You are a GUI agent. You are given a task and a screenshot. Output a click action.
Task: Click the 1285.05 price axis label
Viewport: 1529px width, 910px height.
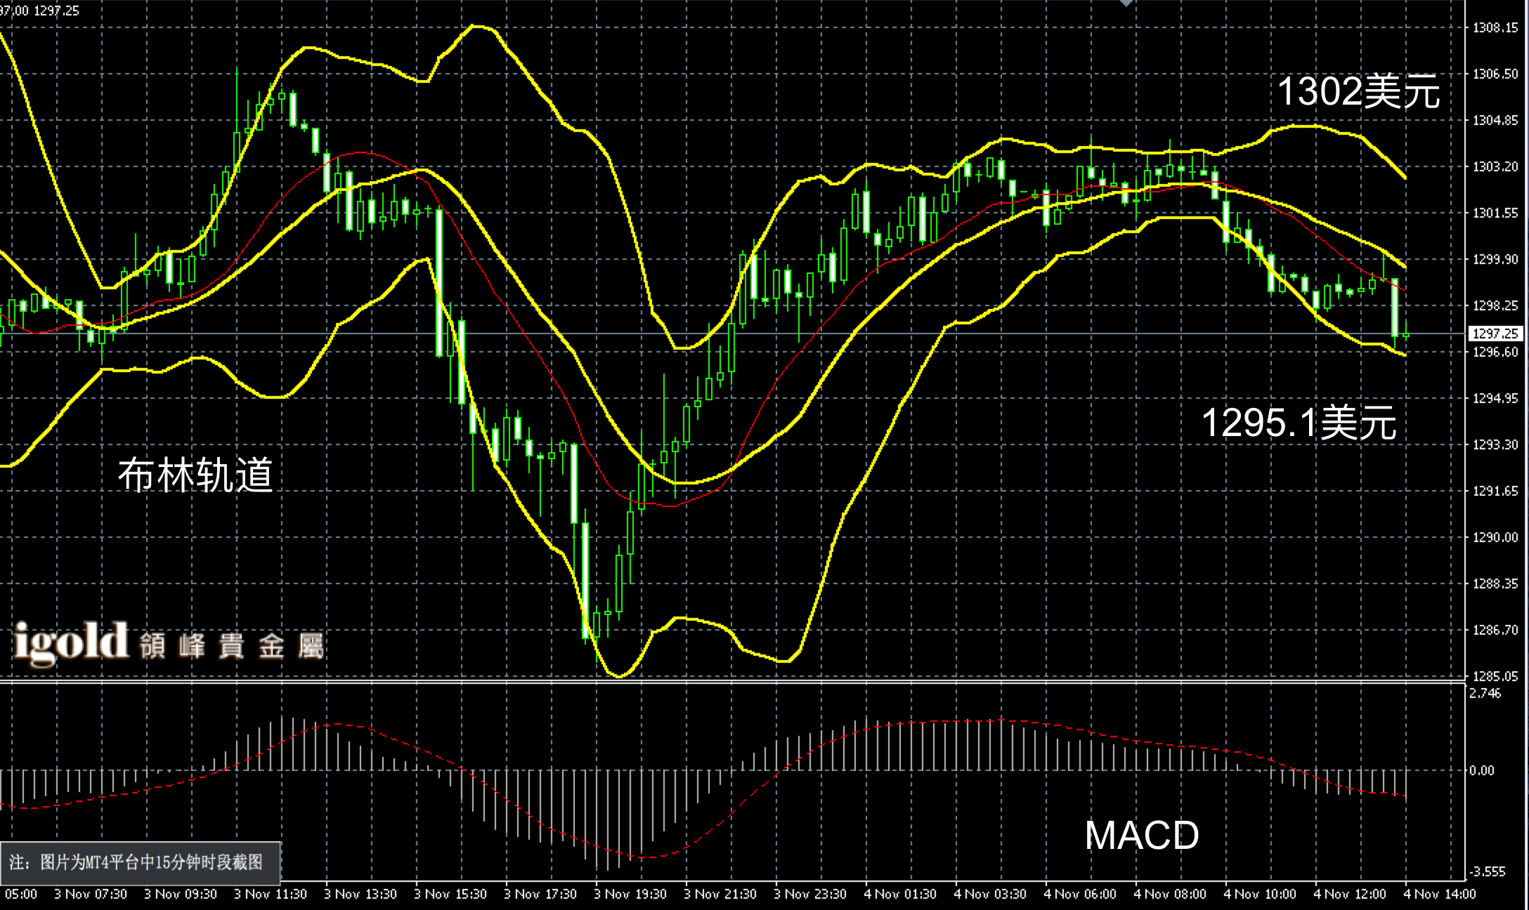click(1495, 676)
